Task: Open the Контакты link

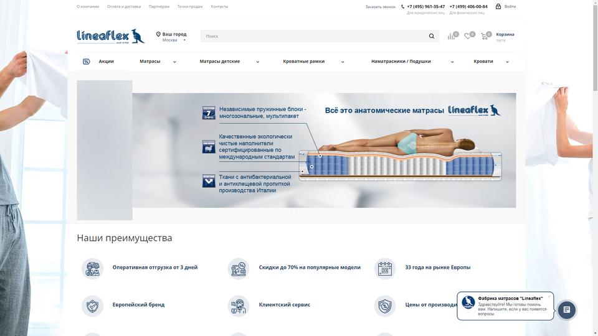Action: [219, 6]
